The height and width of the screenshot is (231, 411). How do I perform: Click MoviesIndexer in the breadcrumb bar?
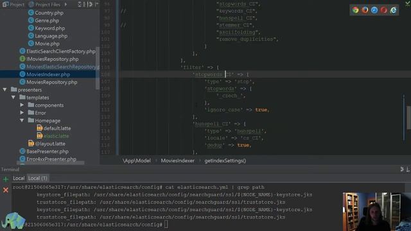tap(178, 161)
